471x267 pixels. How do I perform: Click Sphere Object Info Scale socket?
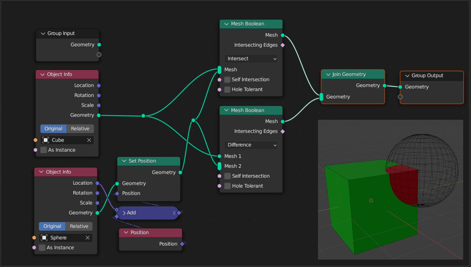click(x=97, y=203)
